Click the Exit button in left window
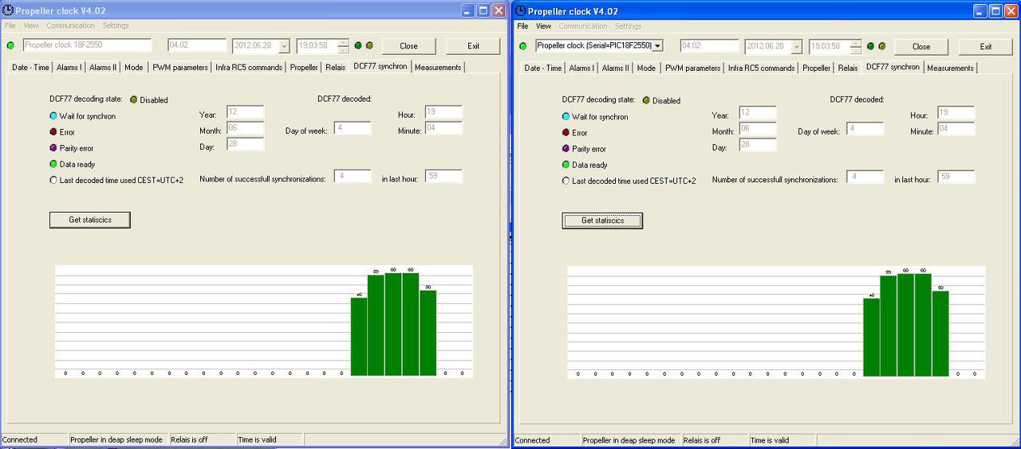Screen dimensions: 1021x449 [473, 46]
